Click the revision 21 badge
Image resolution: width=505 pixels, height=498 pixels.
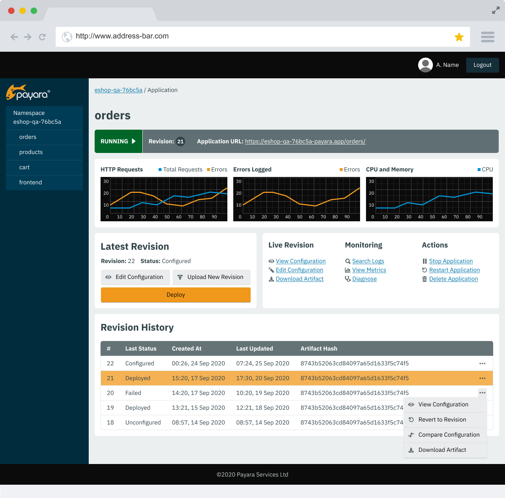coord(180,141)
